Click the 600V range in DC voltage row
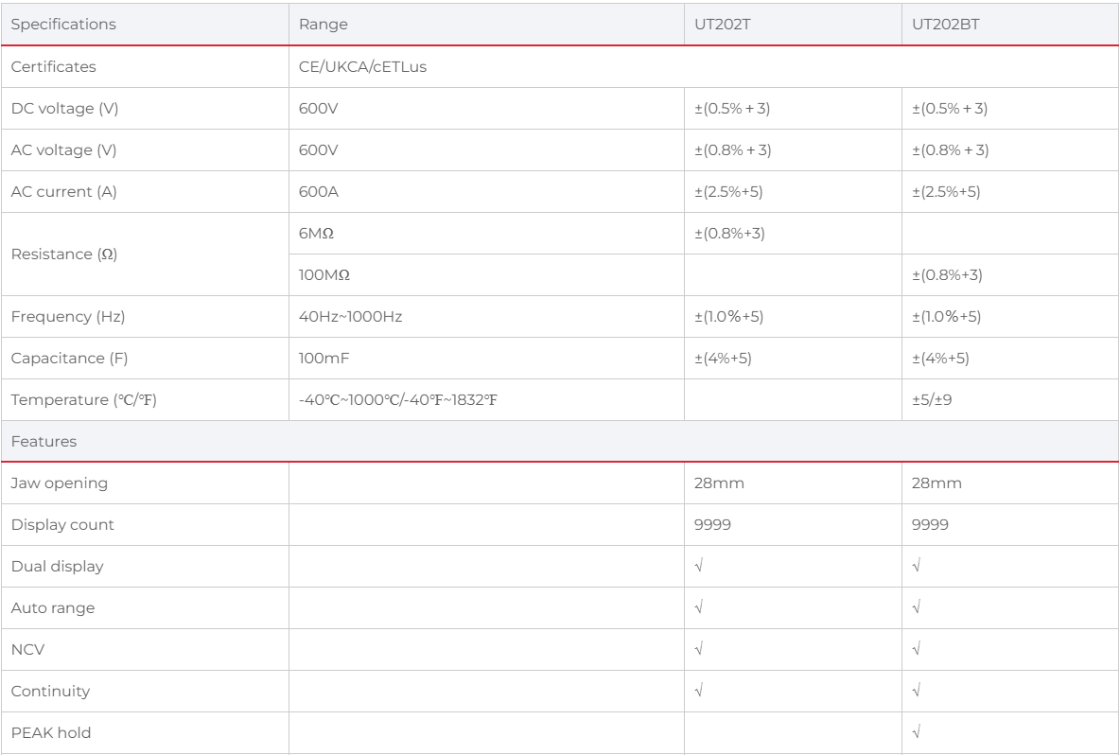This screenshot has height=755, width=1120. tap(318, 109)
